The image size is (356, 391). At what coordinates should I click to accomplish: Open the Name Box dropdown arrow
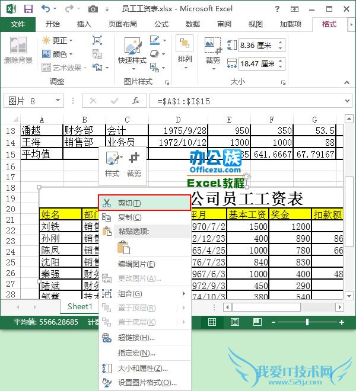point(58,101)
